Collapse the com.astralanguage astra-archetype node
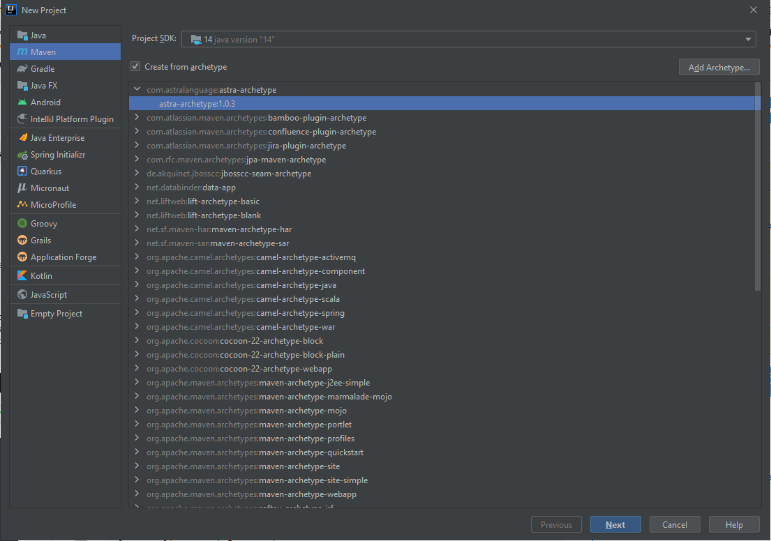This screenshot has width=771, height=541. [x=137, y=89]
